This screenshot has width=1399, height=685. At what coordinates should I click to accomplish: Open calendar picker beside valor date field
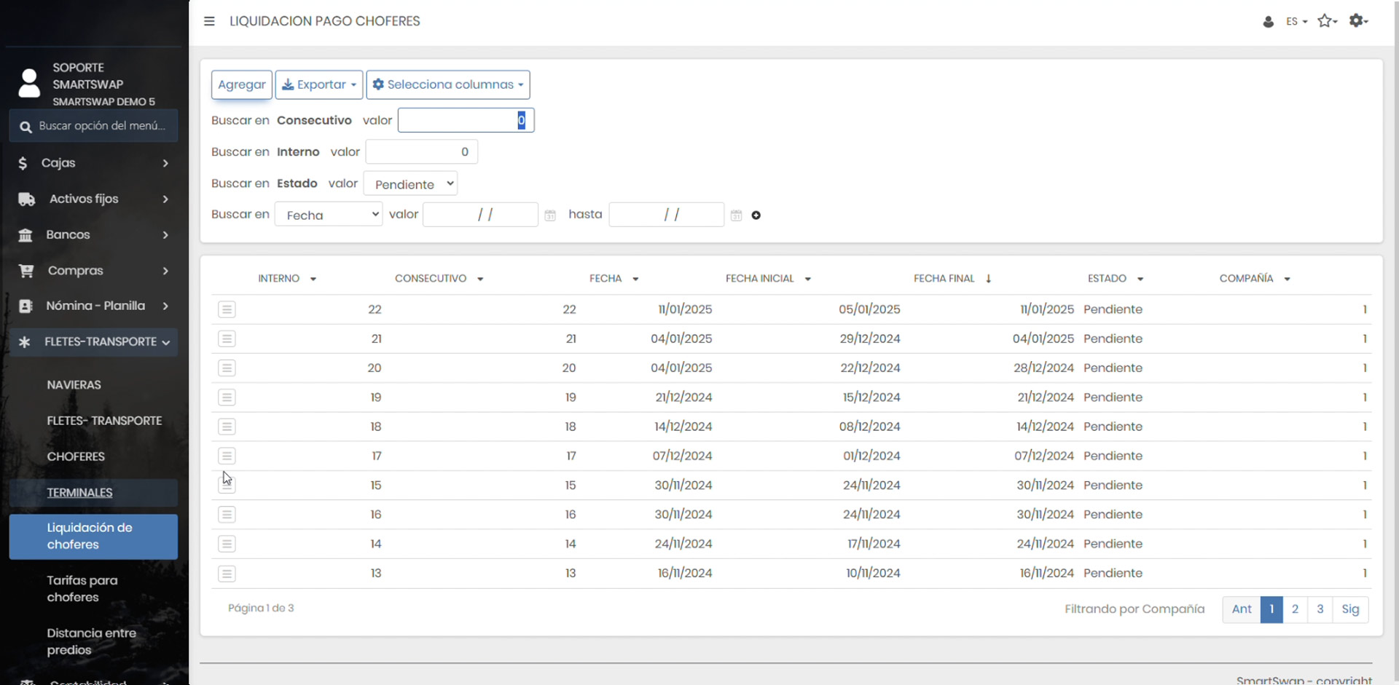[550, 215]
